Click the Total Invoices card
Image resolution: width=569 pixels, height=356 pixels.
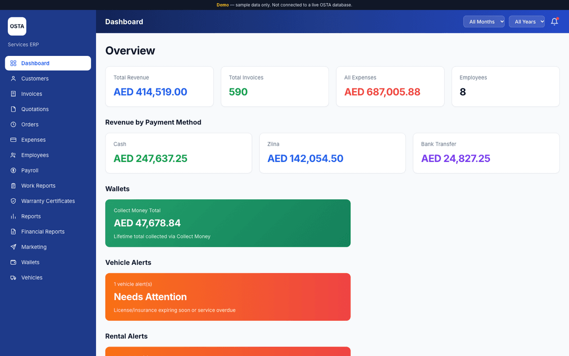pyautogui.click(x=274, y=86)
